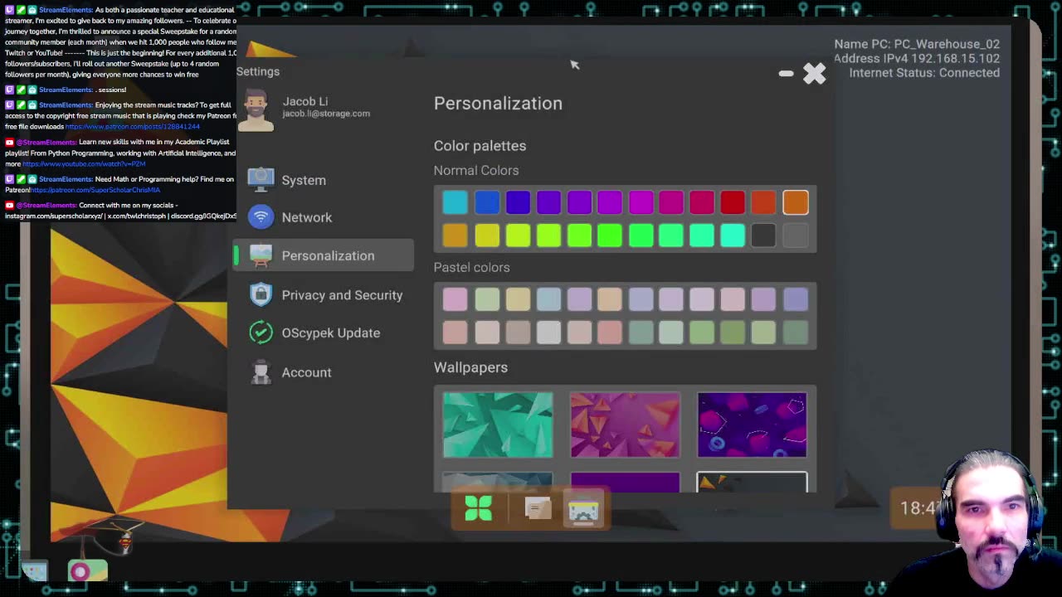Choose the teal polygon wallpaper
The height and width of the screenshot is (597, 1062).
click(498, 425)
